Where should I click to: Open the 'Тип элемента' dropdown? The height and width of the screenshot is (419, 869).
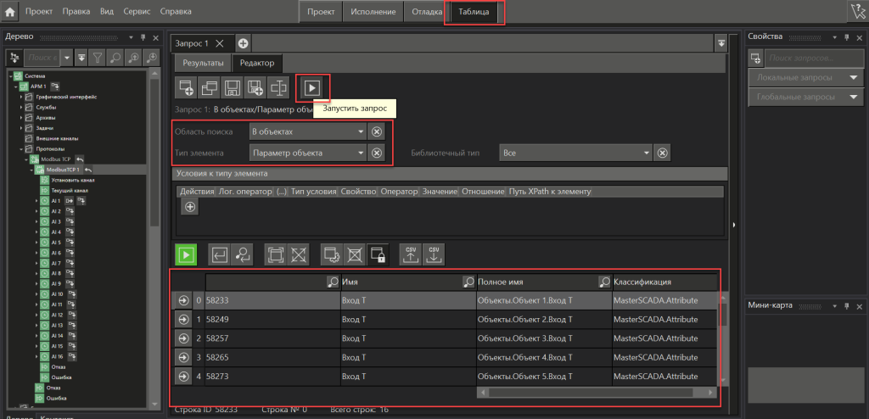(362, 153)
